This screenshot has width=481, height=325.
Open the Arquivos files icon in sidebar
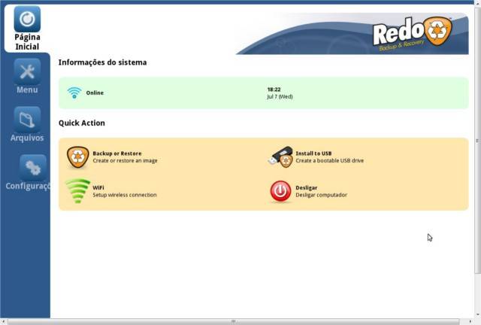tap(27, 120)
